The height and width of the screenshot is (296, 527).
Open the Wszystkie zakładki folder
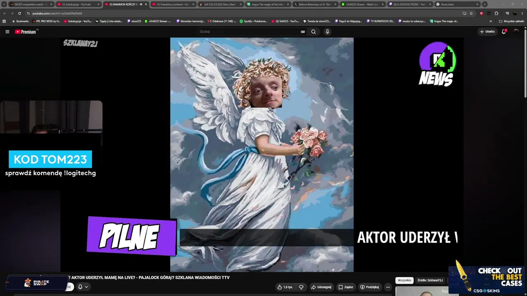tap(511, 21)
